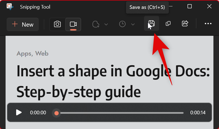
Task: Click the Save as floppy disk icon
Action: pyautogui.click(x=152, y=23)
